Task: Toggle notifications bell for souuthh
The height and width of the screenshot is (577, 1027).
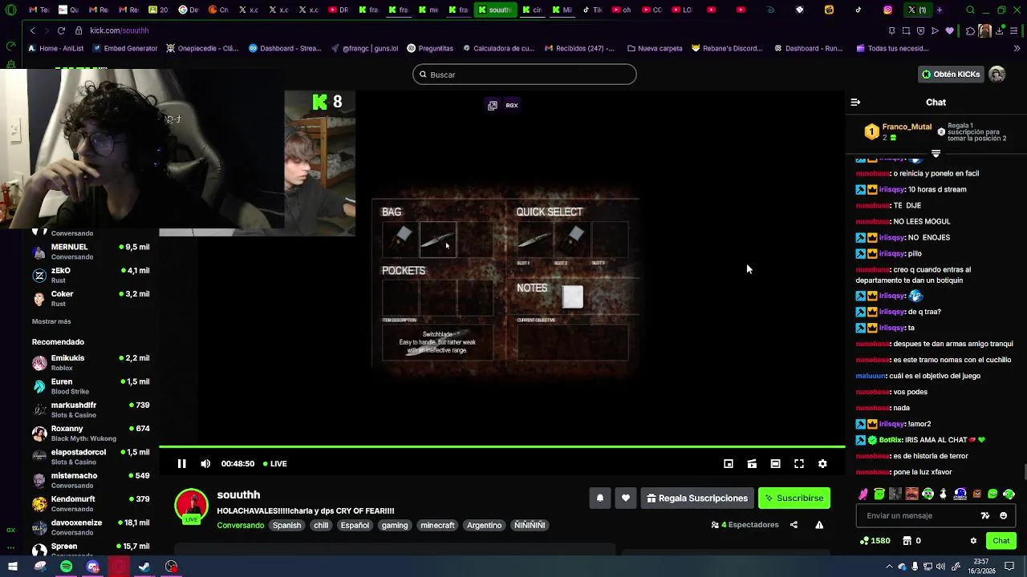Action: point(600,498)
